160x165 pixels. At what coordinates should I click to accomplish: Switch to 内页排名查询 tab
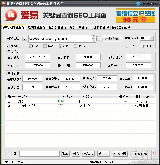[36, 27]
